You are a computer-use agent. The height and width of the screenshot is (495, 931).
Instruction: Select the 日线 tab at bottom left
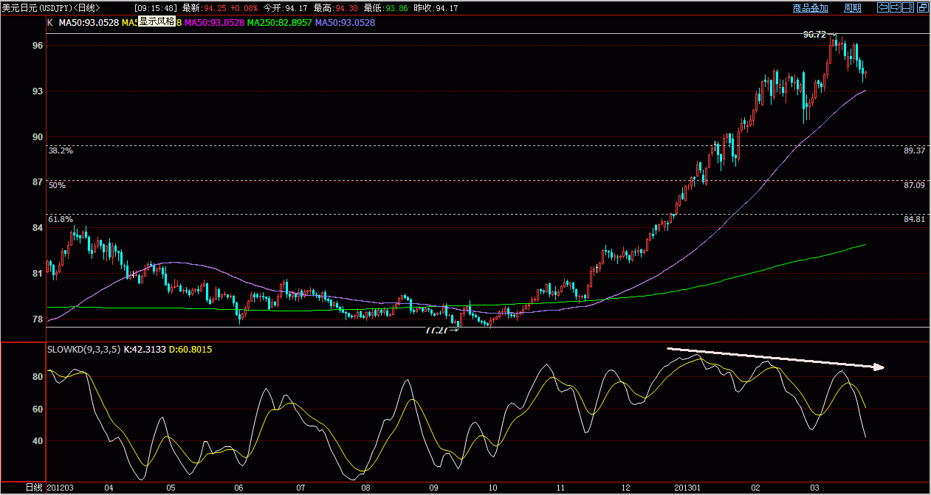pyautogui.click(x=34, y=488)
